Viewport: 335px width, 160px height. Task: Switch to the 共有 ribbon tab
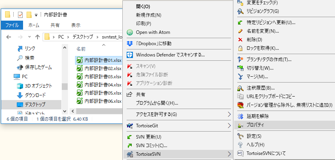pos(55,25)
